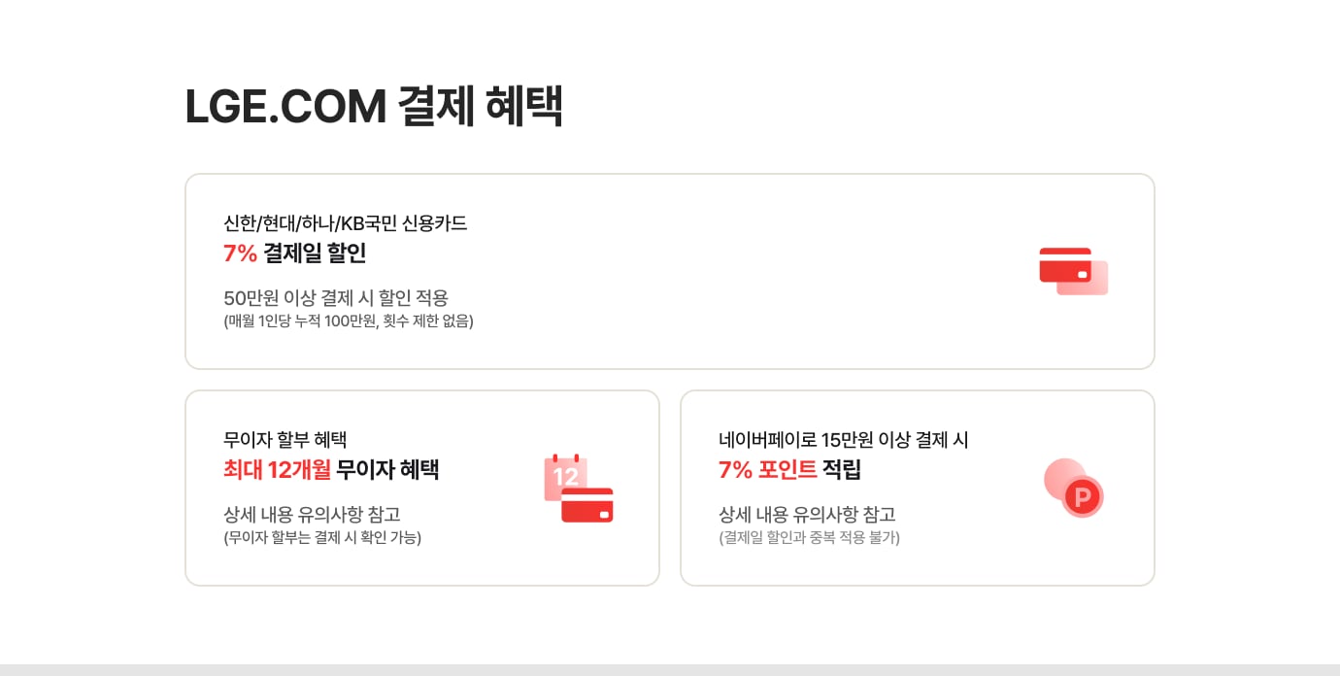The image size is (1340, 676).
Task: Click the 결제일 할인과 중복 적용 불가 note
Action: [x=809, y=538]
